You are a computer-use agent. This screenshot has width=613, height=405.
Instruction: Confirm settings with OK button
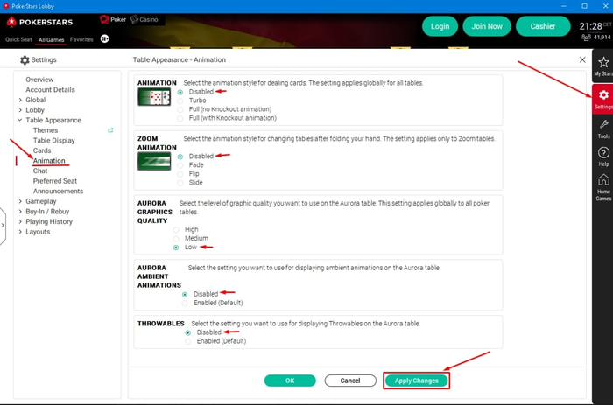pyautogui.click(x=290, y=381)
